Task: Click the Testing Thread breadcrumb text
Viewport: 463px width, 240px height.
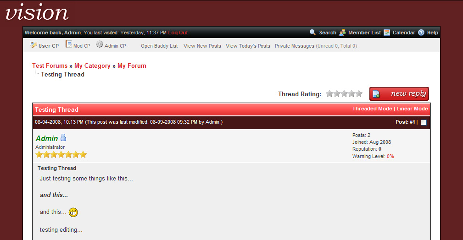Action: (62, 75)
